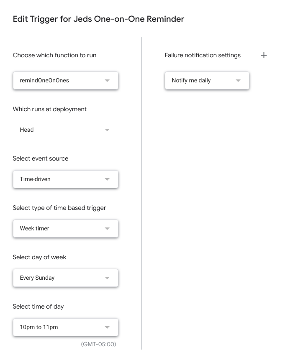Change the Week timer trigger type
Image resolution: width=285 pixels, height=355 pixels.
coord(59,228)
